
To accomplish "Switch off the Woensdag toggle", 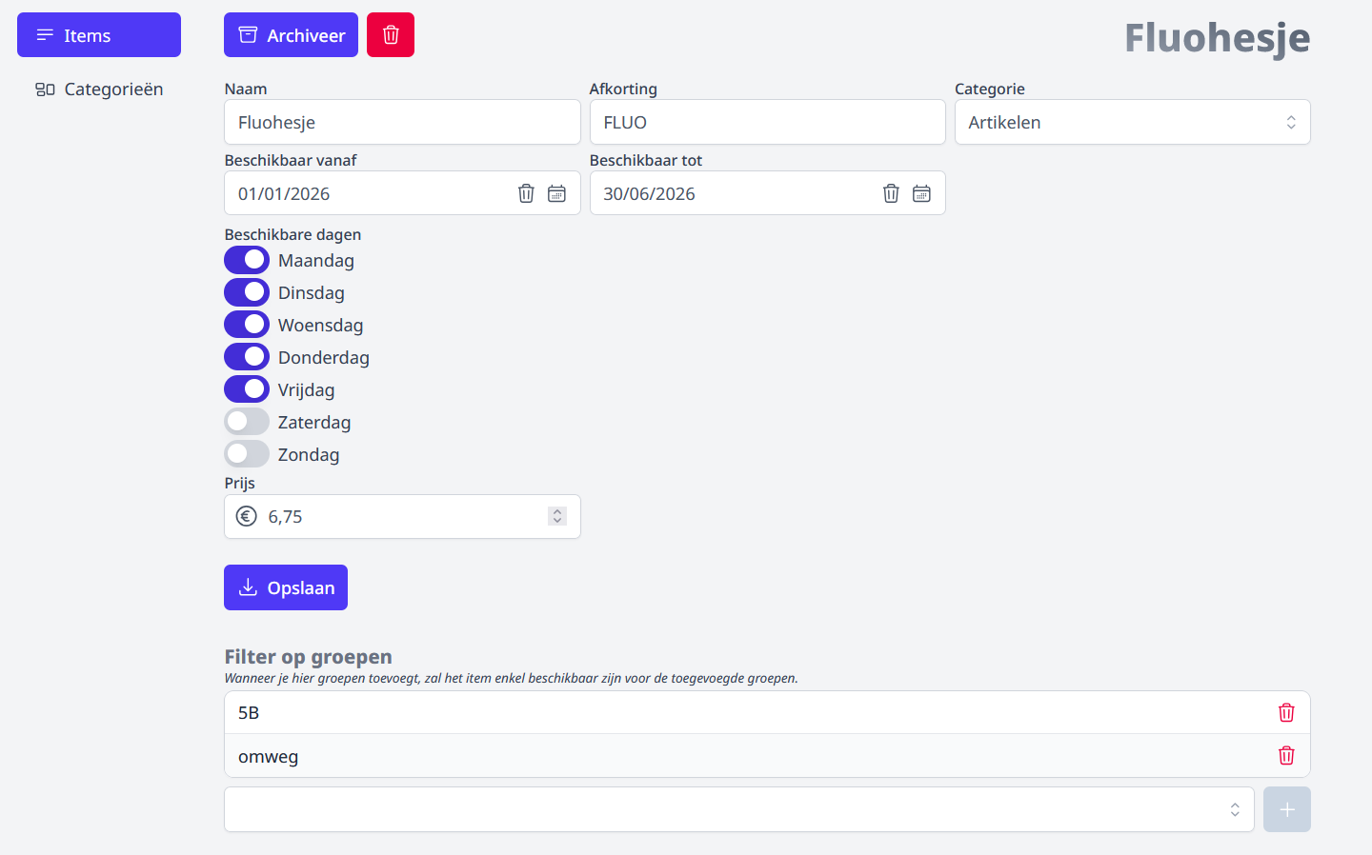I will 247,325.
